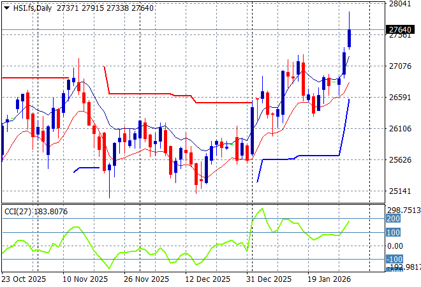
Task: Select the 298.7513 CCI scale maximum
Action: (404, 210)
